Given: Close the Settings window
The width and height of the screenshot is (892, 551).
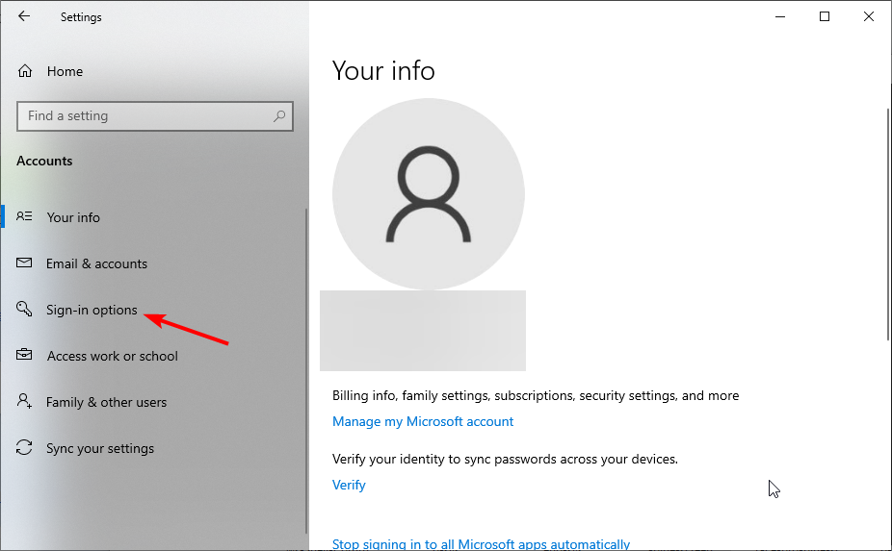Looking at the screenshot, I should click(x=869, y=16).
